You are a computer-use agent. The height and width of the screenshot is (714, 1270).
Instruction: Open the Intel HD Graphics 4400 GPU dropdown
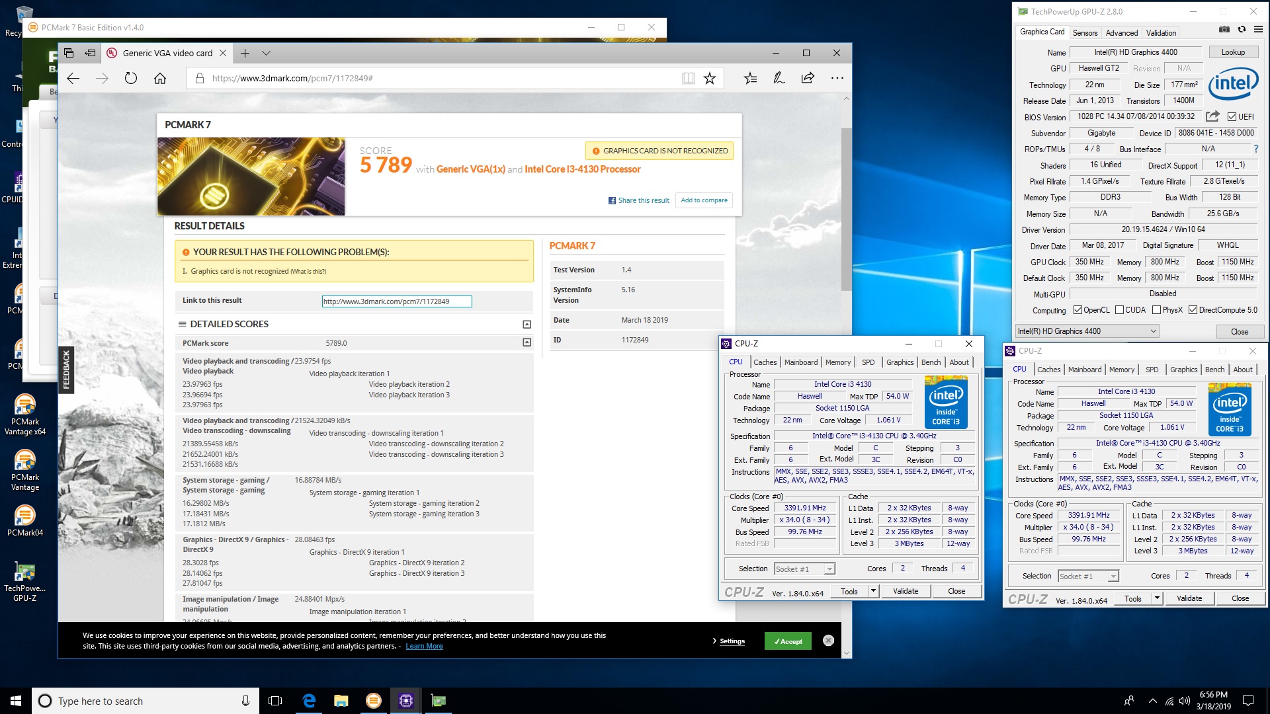[x=1087, y=331]
